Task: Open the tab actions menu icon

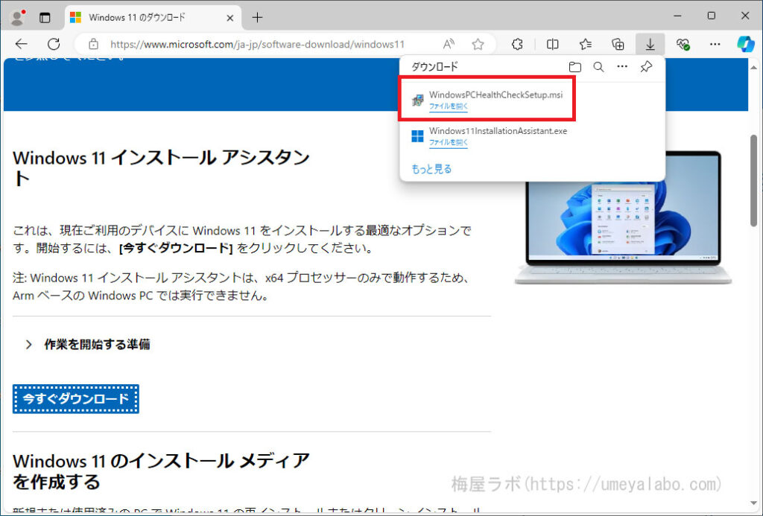Action: click(45, 18)
